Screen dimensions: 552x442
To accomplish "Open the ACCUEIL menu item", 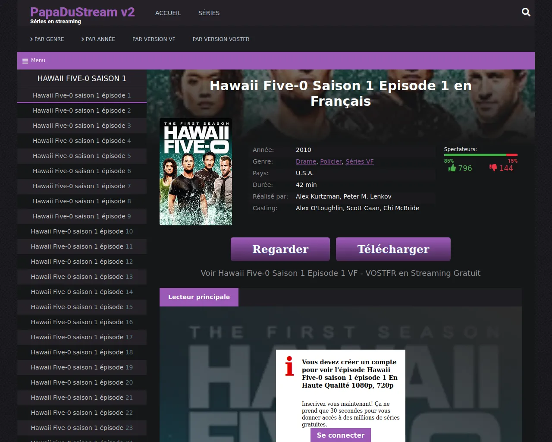I will point(168,13).
